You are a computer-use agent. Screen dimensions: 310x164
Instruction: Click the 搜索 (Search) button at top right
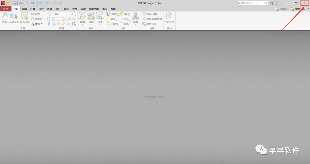tap(298, 9)
